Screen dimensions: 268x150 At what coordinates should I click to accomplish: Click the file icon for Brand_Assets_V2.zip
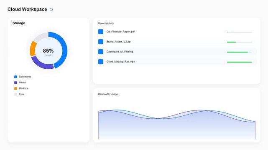click(101, 42)
